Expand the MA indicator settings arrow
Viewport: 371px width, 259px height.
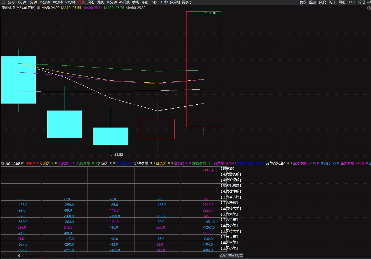click(x=39, y=8)
